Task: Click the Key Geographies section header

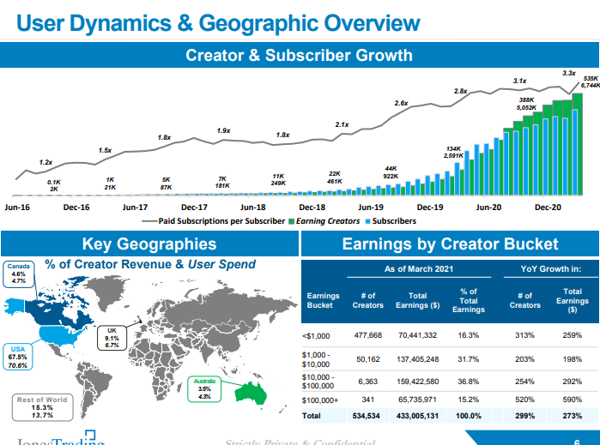Action: pyautogui.click(x=148, y=244)
